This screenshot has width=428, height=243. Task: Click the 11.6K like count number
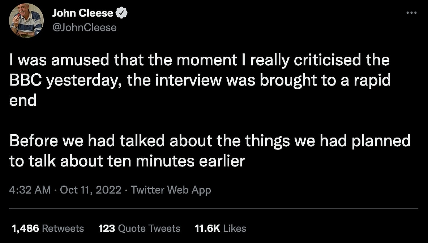coord(207,229)
